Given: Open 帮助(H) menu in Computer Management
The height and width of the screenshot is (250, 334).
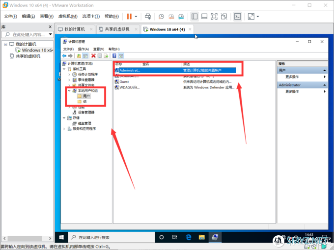Looking at the screenshot, I should (114, 49).
